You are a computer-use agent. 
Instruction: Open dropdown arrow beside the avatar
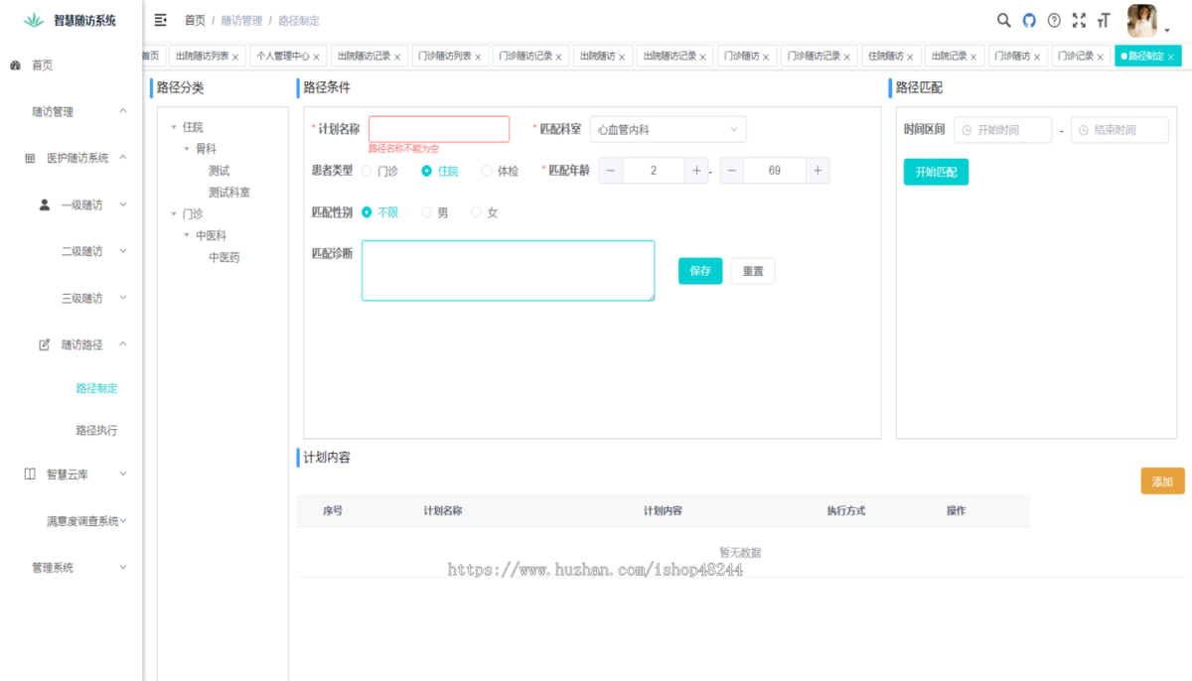[1167, 30]
